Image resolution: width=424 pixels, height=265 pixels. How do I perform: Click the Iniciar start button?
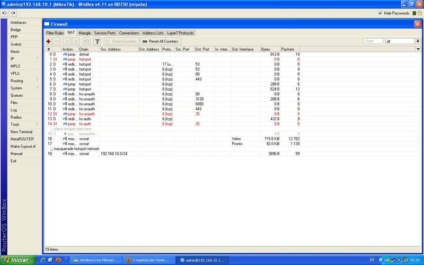click(18, 260)
